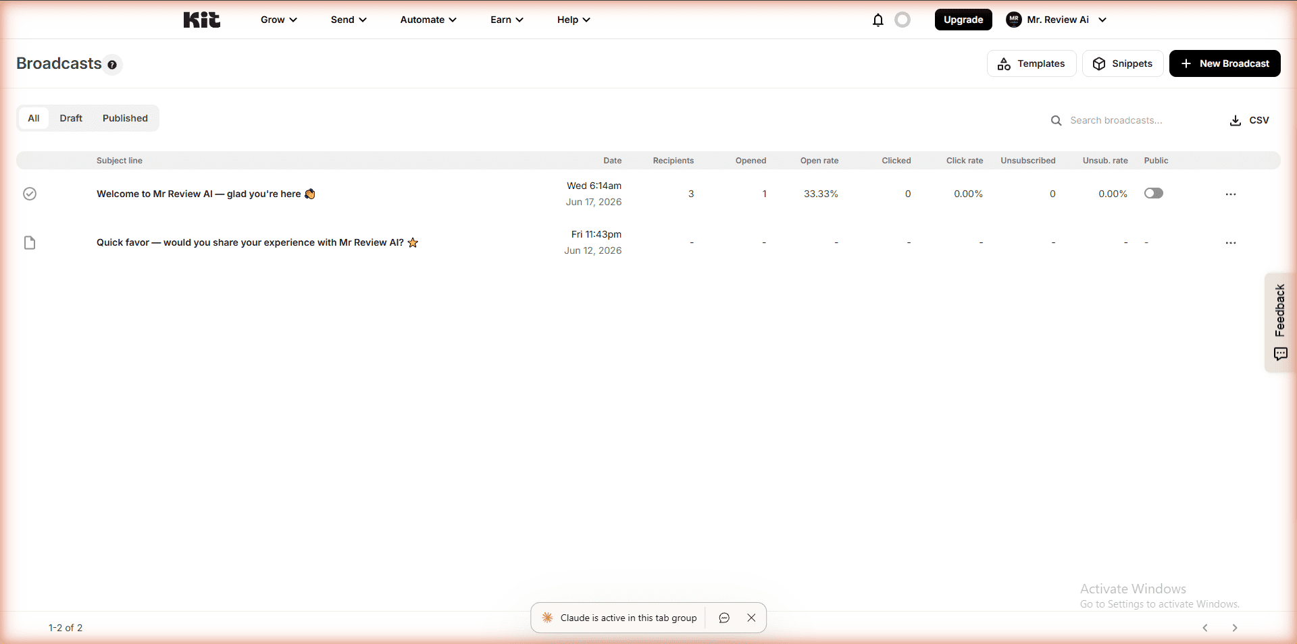Click the draft document icon on Quick favor broadcast
The width and height of the screenshot is (1297, 644).
(30, 242)
